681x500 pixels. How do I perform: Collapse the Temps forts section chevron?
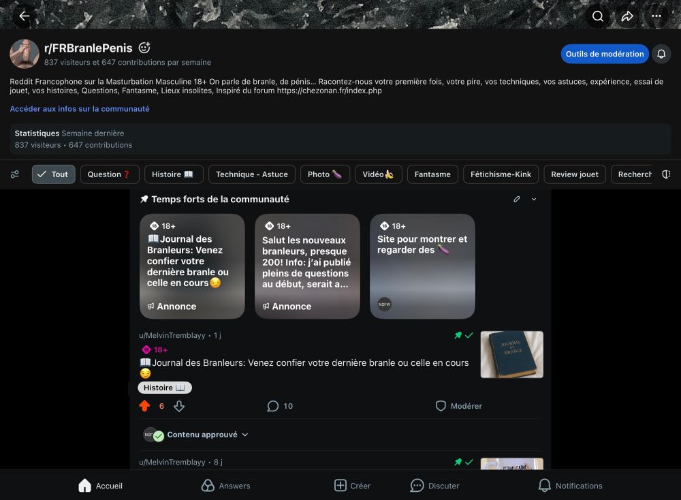534,199
